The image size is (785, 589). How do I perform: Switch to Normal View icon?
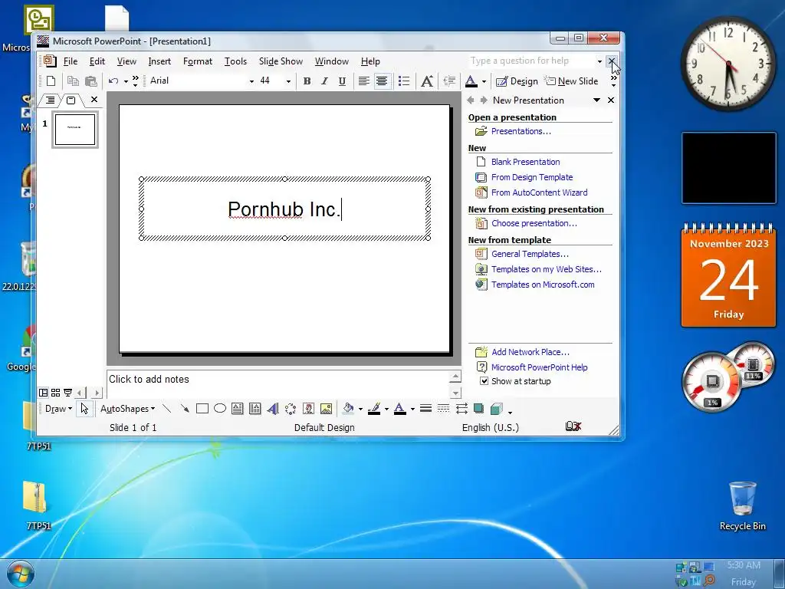click(x=44, y=393)
